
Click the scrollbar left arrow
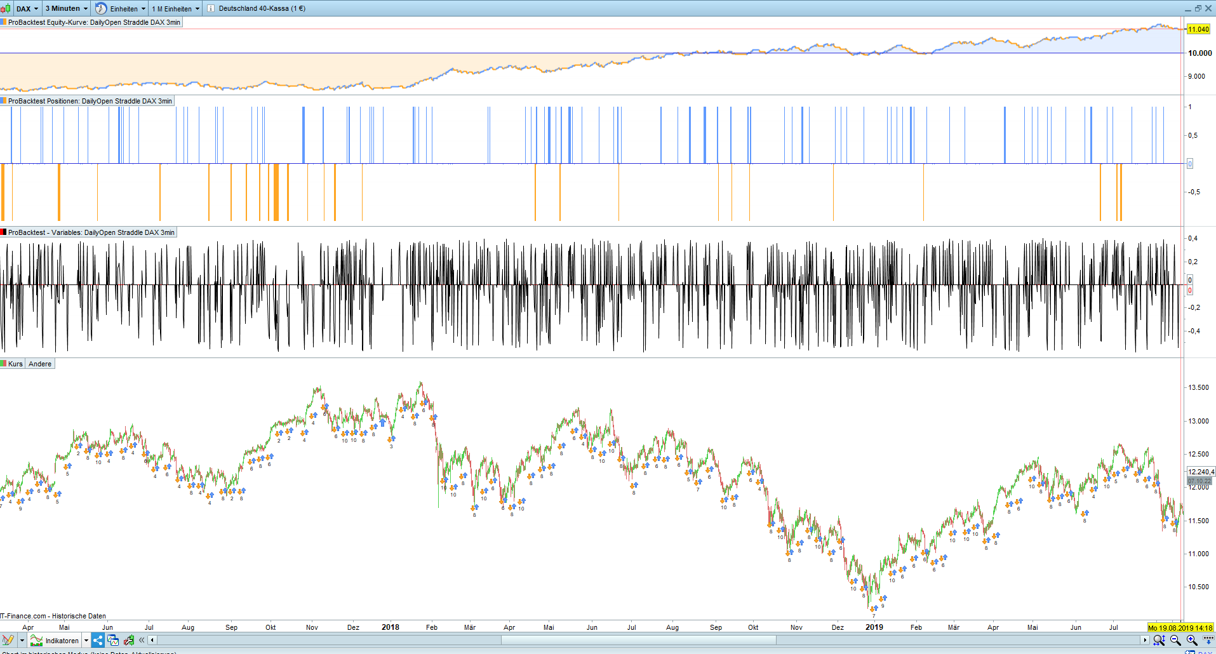(152, 640)
